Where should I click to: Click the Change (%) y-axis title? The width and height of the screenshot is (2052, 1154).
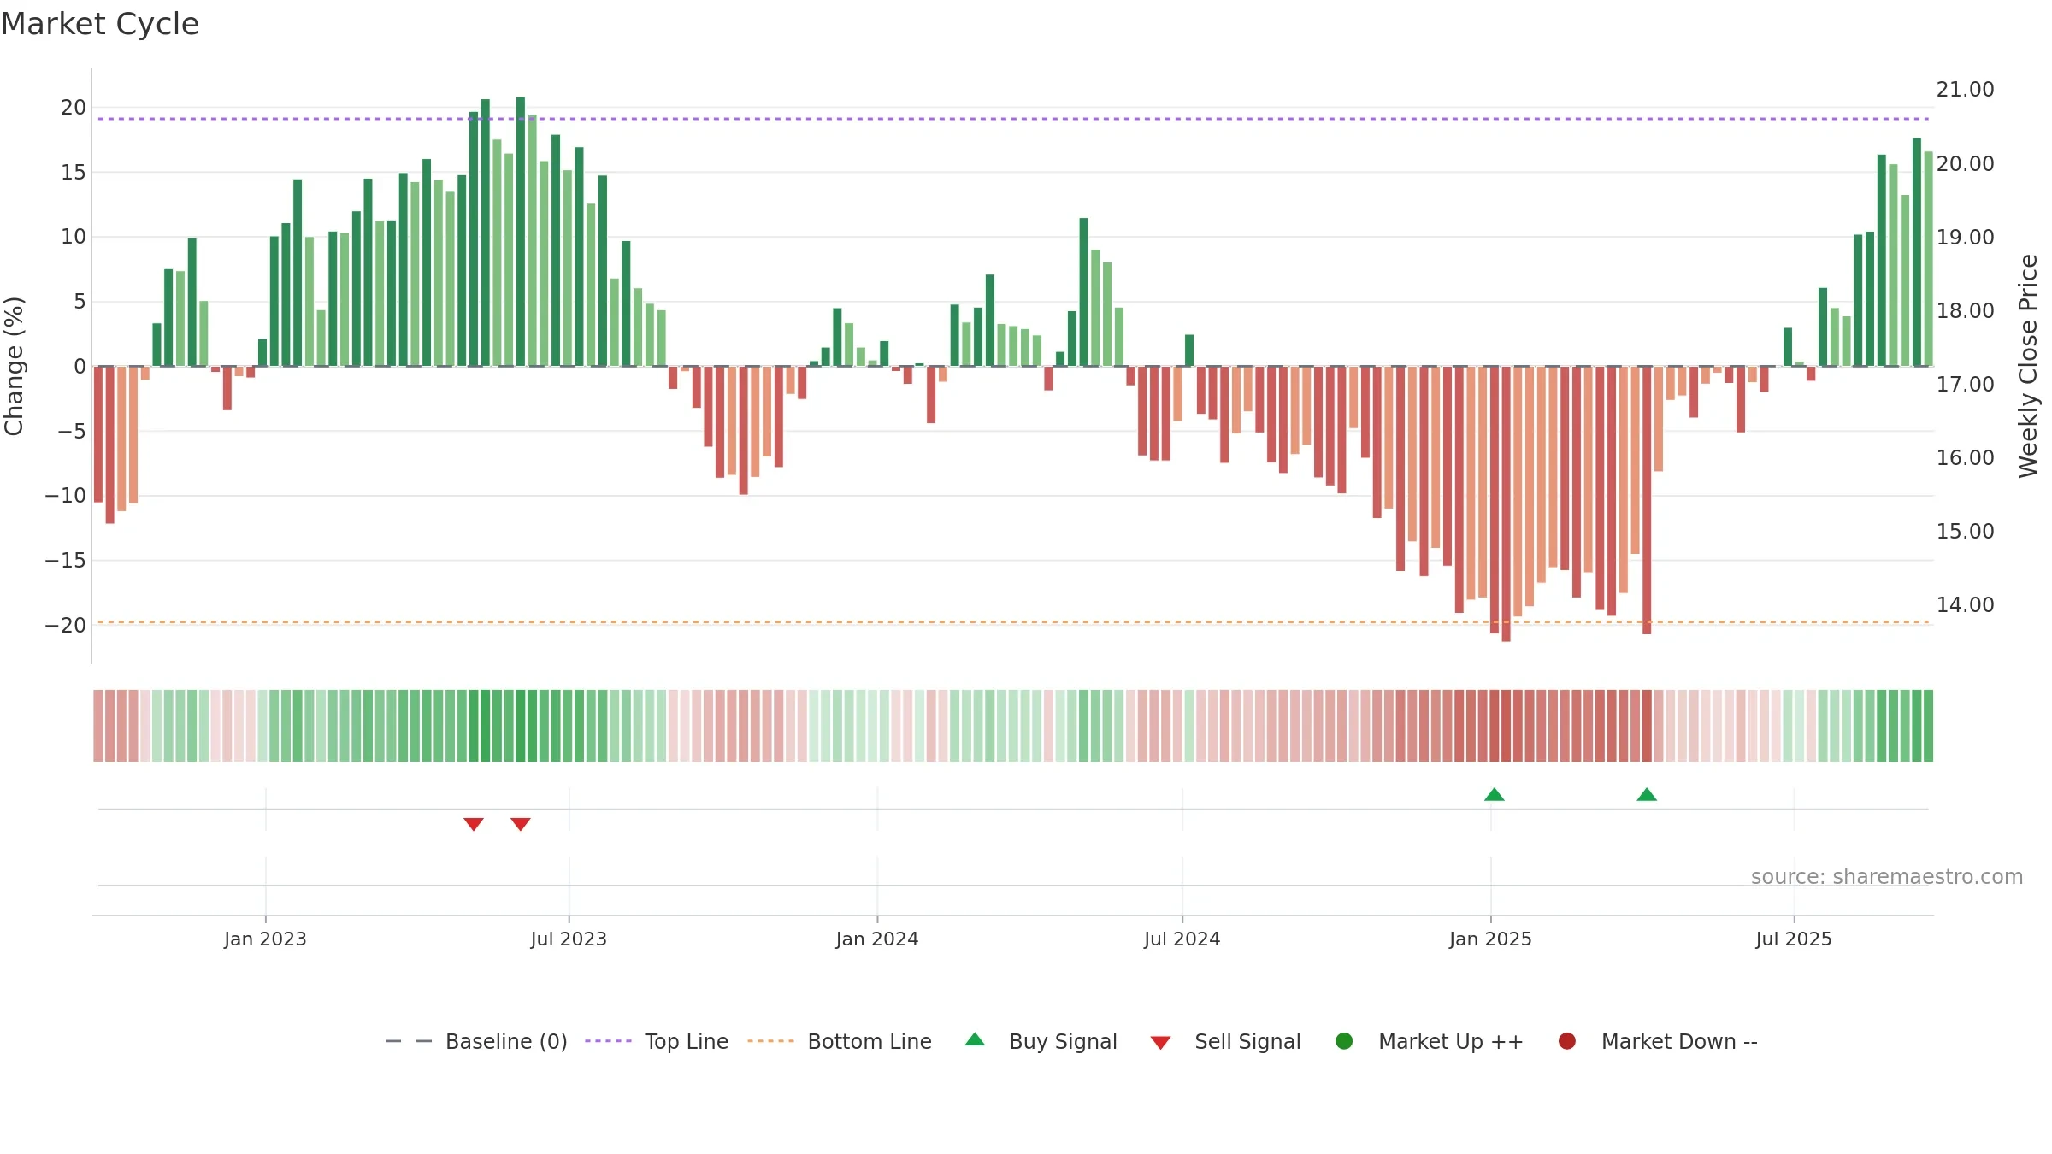[14, 366]
